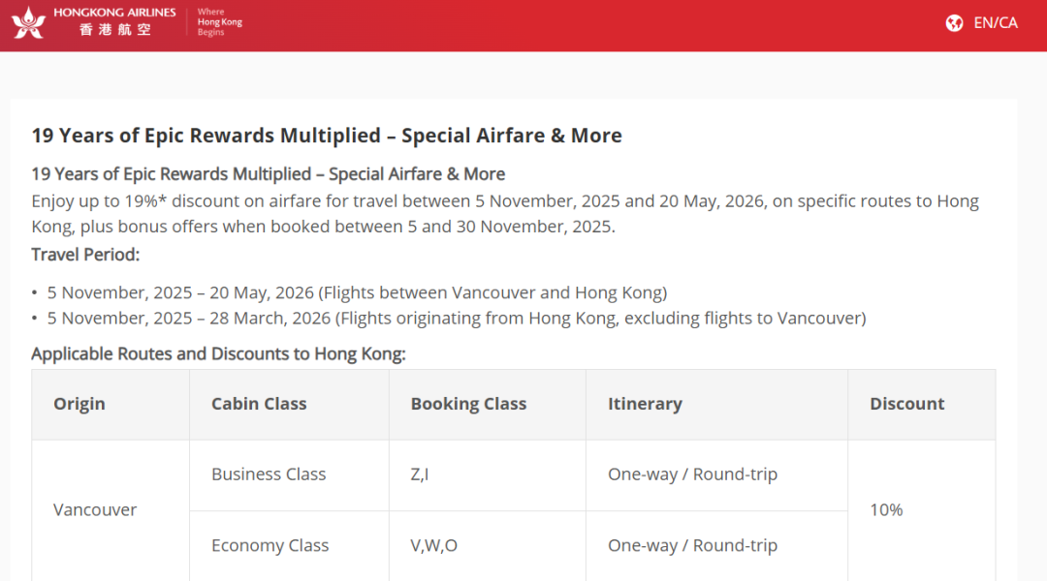Click the 10% discount cell
1047x581 pixels.
886,509
